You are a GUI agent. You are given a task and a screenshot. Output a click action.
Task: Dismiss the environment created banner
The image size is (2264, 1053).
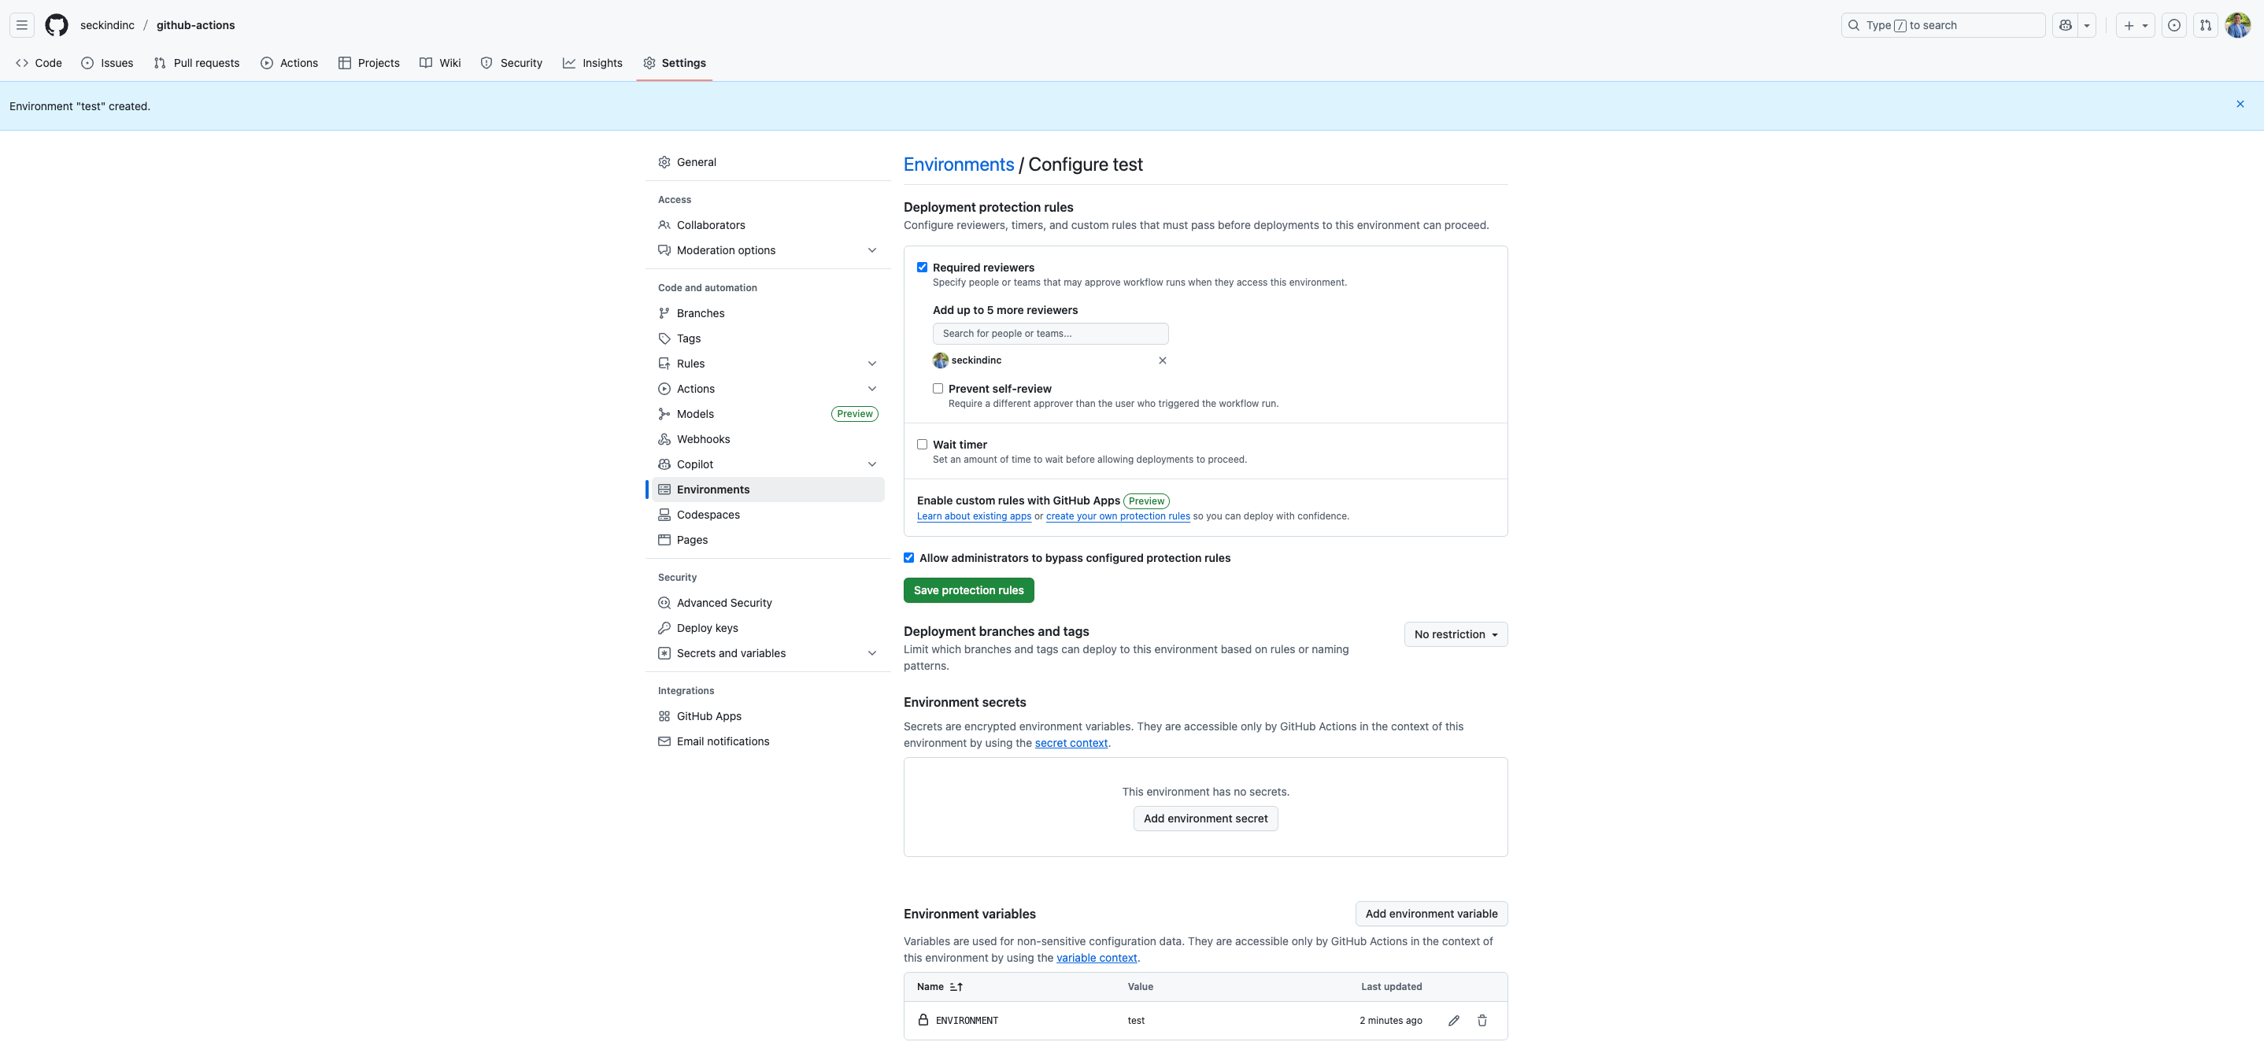pyautogui.click(x=2240, y=105)
